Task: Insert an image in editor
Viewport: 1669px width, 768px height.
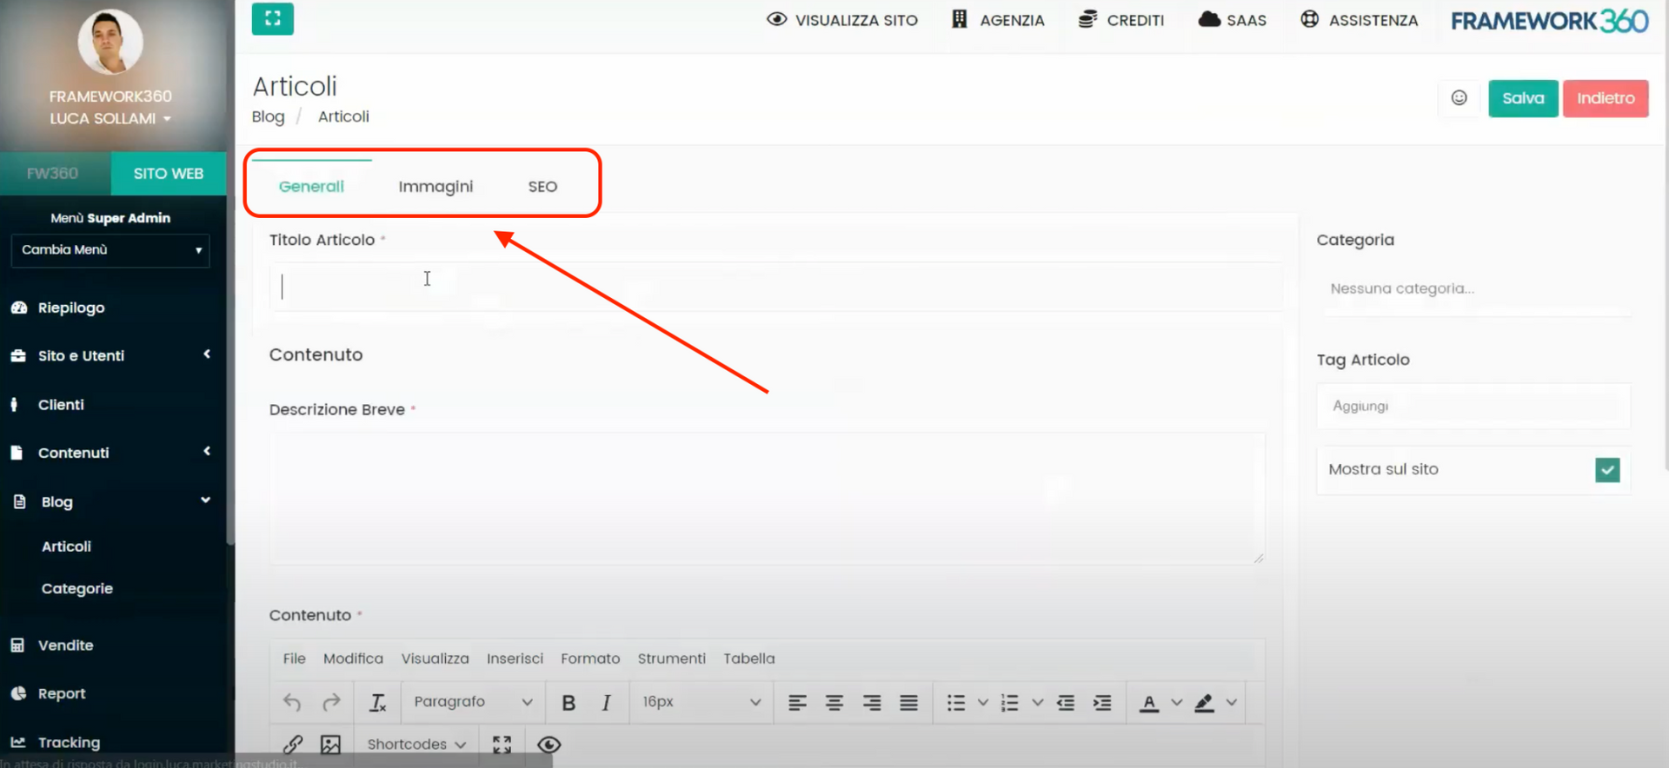Action: click(330, 745)
